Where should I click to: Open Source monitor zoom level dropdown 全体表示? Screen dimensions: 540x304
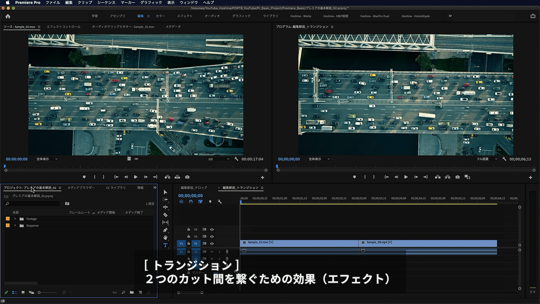click(48, 159)
